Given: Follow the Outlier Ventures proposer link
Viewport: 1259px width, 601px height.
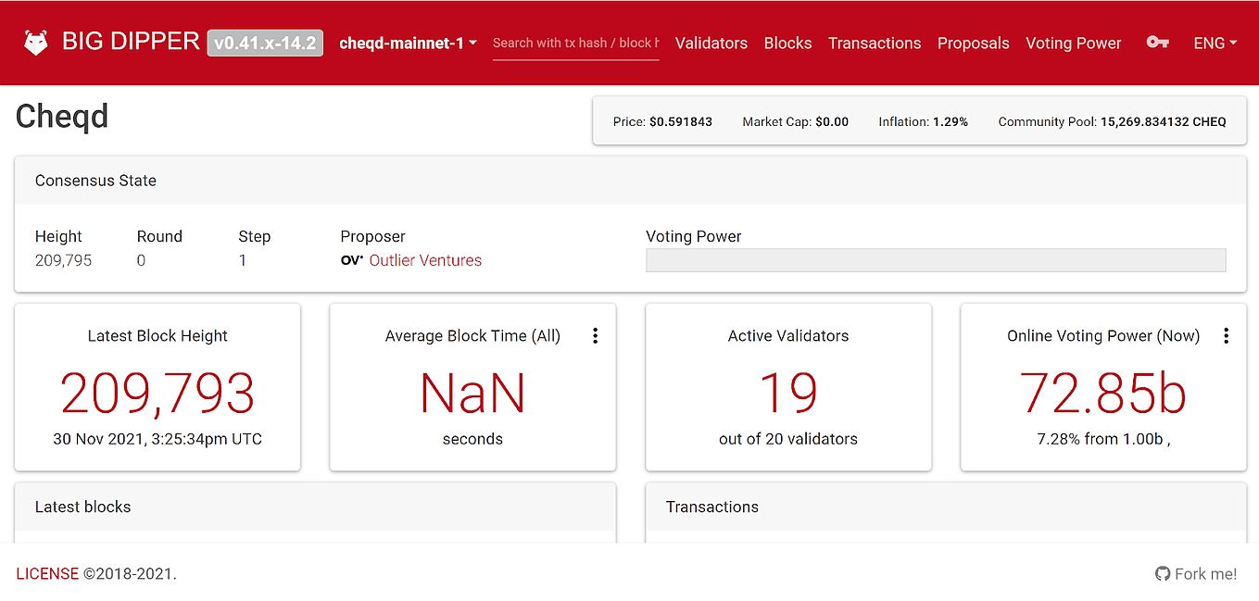Looking at the screenshot, I should [x=425, y=260].
